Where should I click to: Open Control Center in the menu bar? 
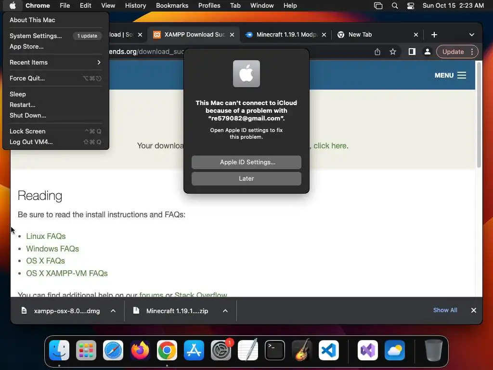[411, 6]
